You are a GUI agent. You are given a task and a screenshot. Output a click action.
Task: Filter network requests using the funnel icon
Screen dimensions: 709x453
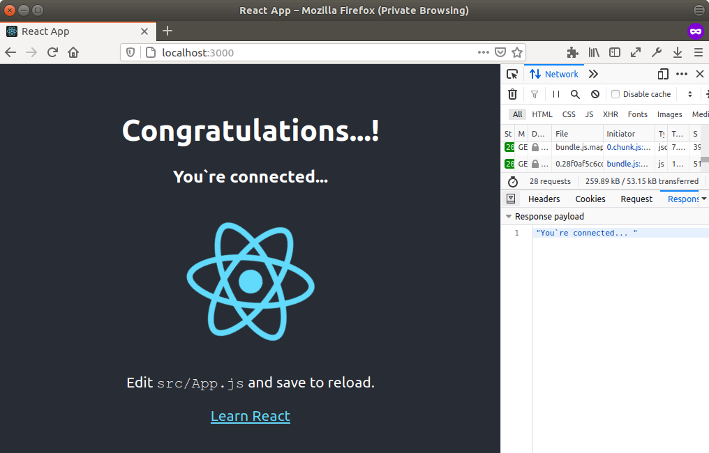[x=534, y=93]
